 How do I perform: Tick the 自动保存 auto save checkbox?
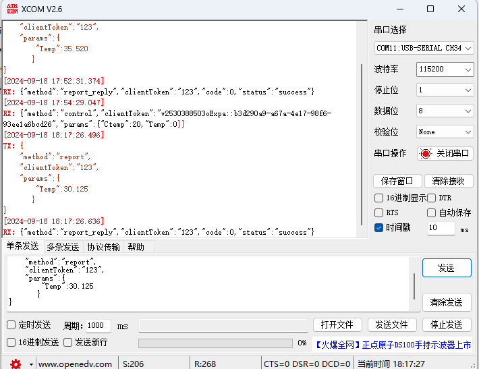click(432, 212)
